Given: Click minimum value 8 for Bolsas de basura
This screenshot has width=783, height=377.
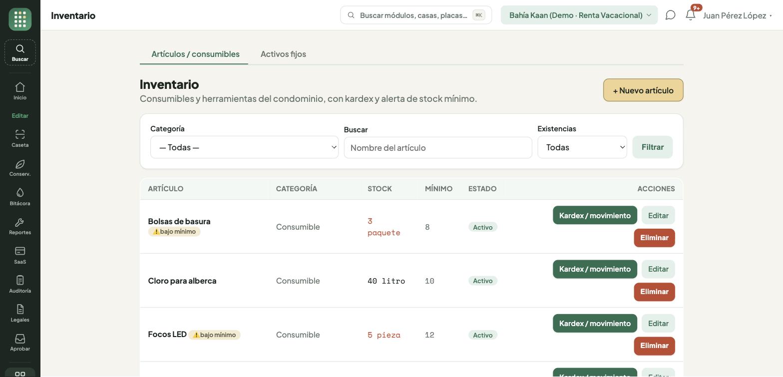Looking at the screenshot, I should tap(427, 227).
